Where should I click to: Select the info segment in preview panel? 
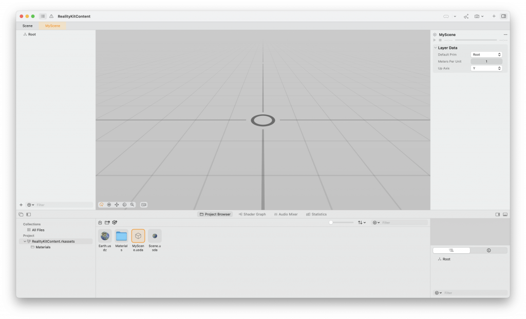(x=489, y=250)
